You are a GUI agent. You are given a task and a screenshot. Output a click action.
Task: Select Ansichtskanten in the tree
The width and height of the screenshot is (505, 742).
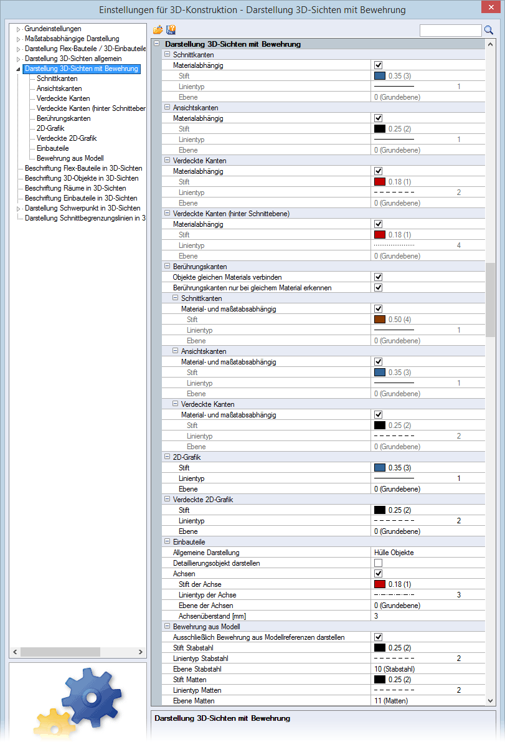click(x=59, y=88)
